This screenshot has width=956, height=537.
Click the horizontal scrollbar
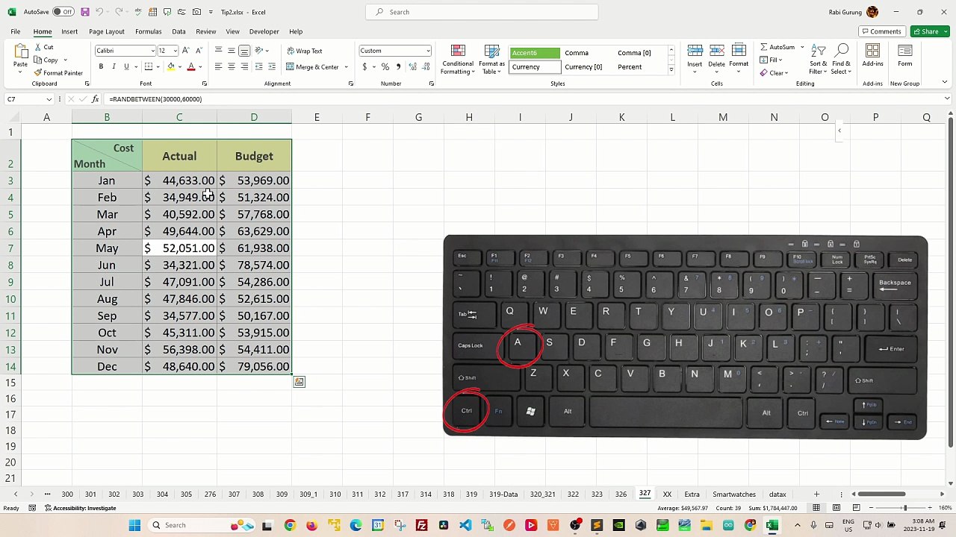click(881, 494)
